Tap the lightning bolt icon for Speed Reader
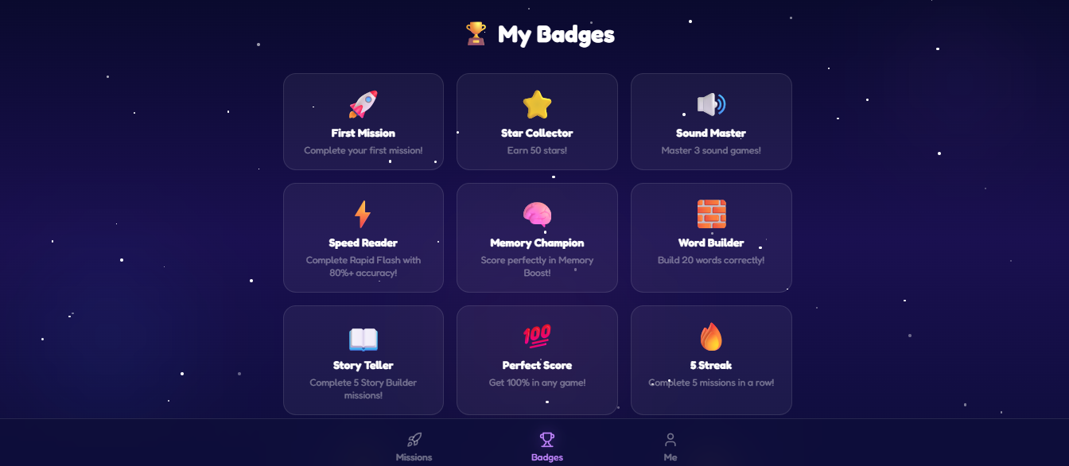 tap(363, 214)
